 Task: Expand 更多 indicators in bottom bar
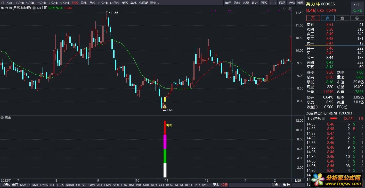[x=216, y=185]
